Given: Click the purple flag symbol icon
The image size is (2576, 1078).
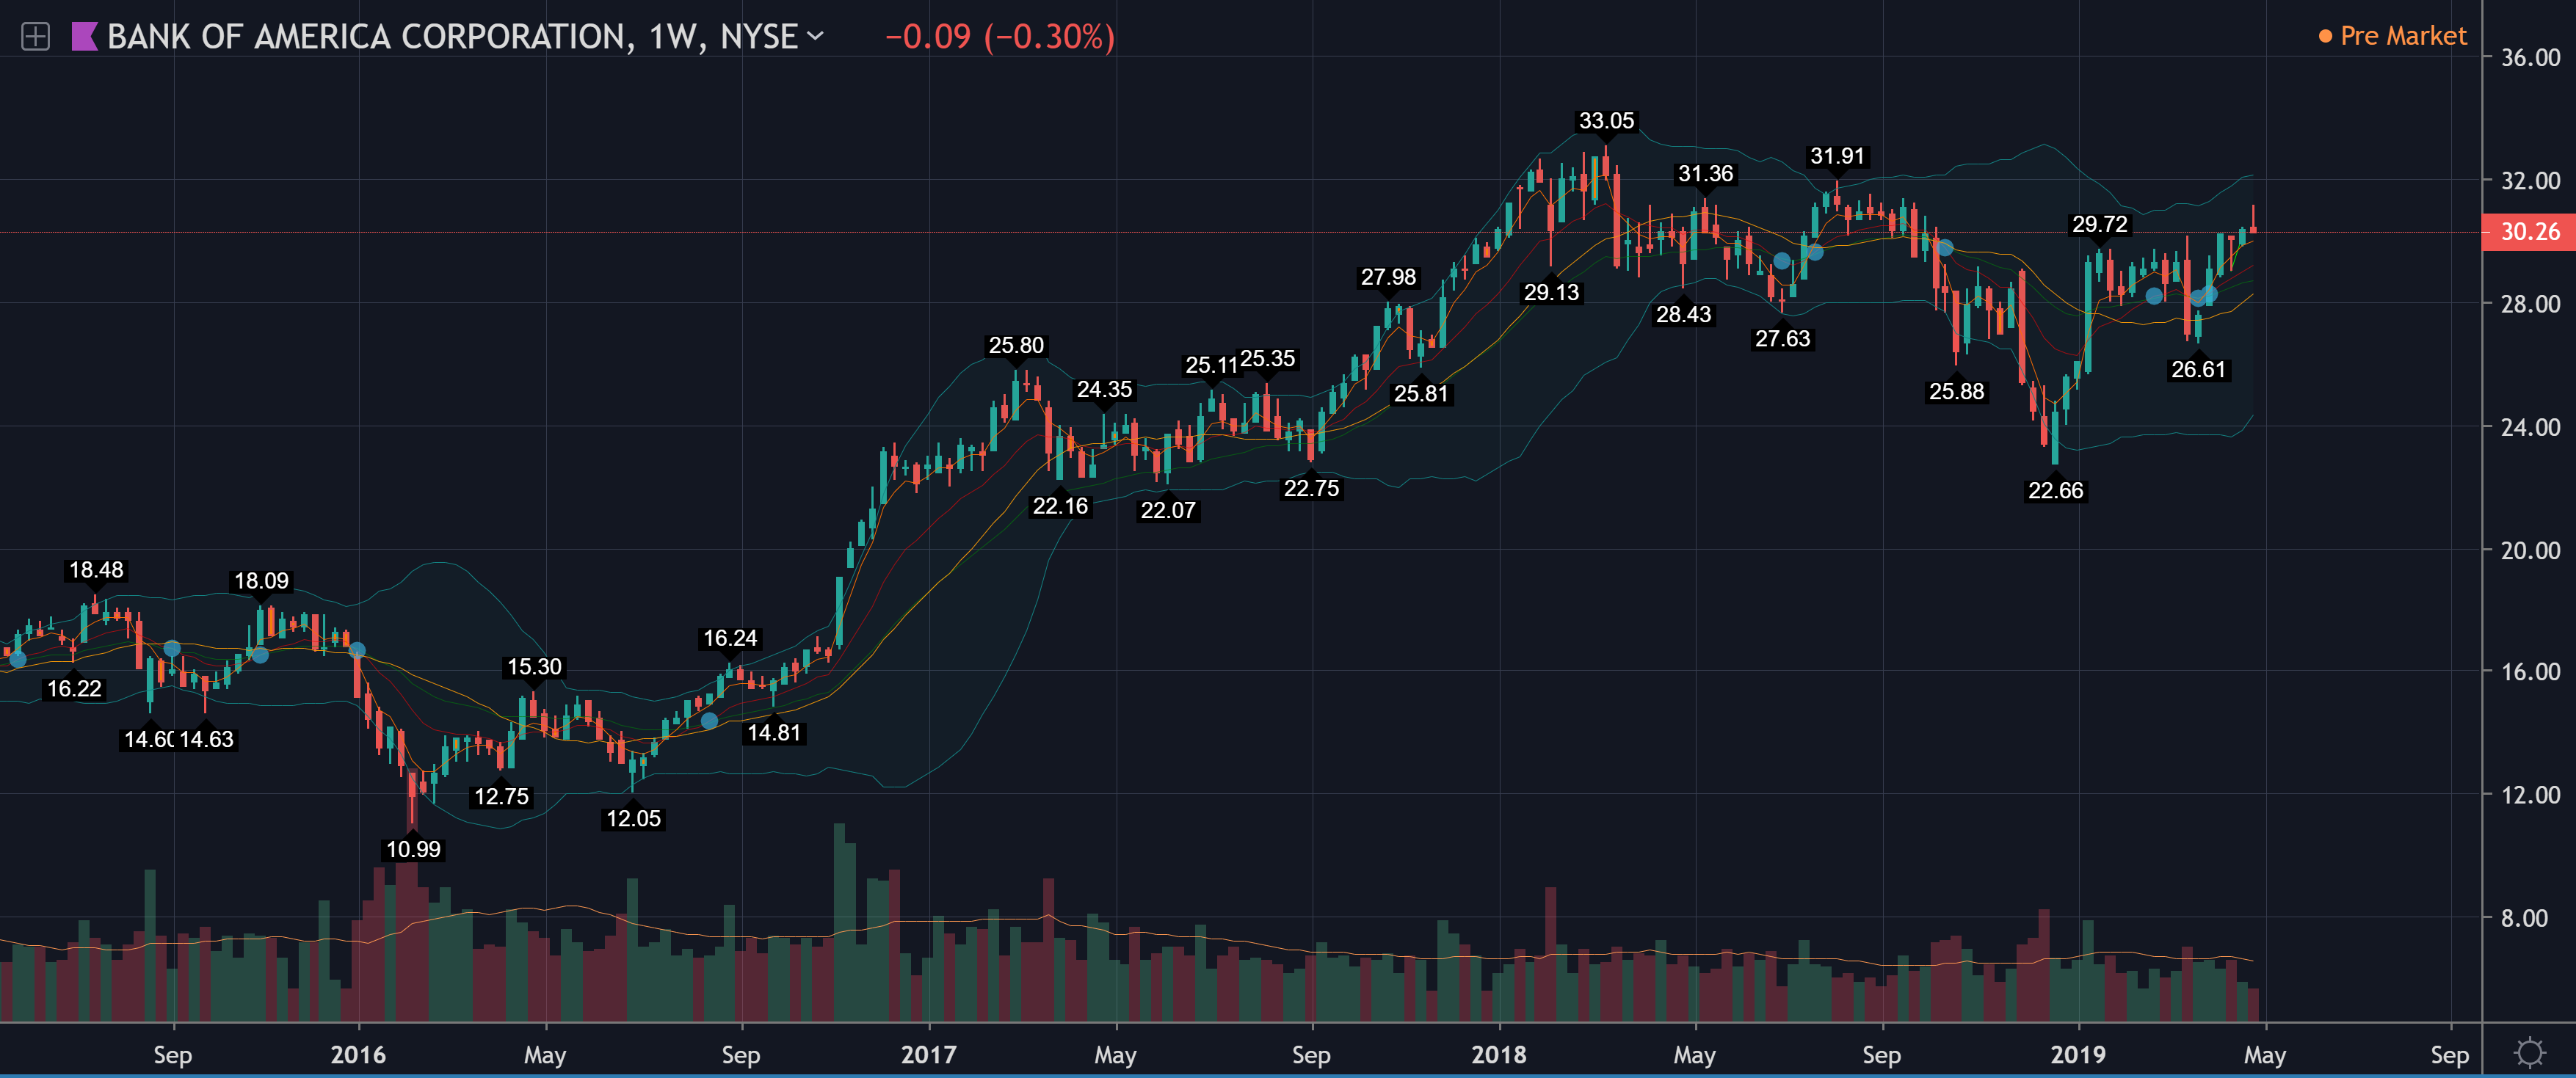Looking at the screenshot, I should click(x=84, y=37).
